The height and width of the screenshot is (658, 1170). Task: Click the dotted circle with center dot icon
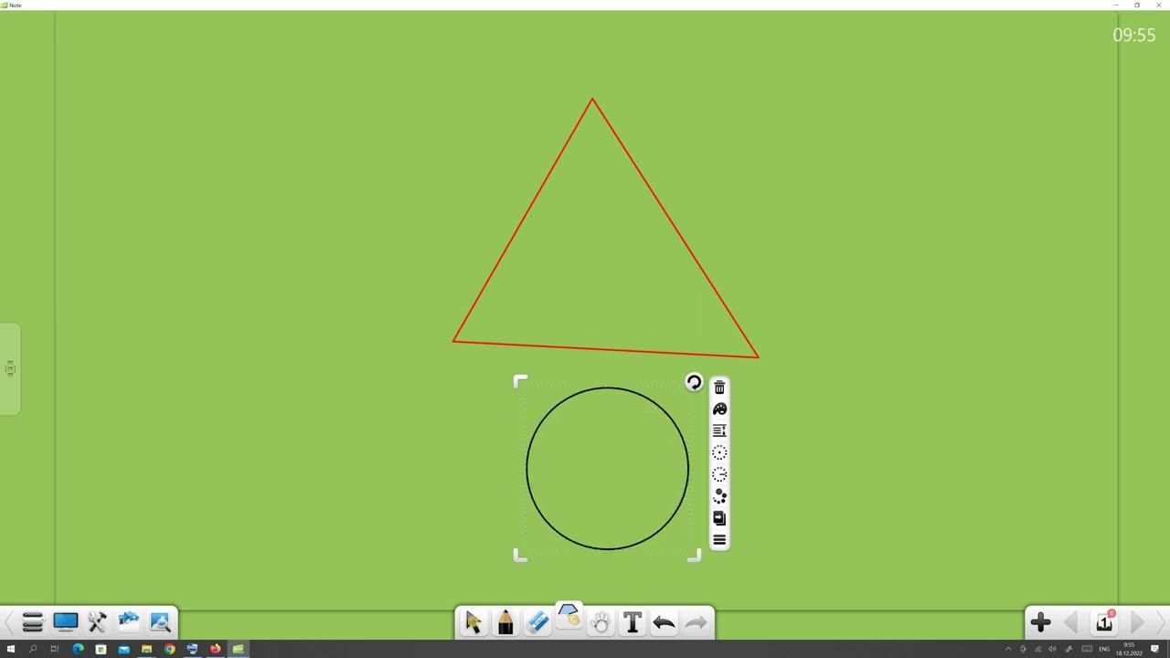click(x=719, y=452)
